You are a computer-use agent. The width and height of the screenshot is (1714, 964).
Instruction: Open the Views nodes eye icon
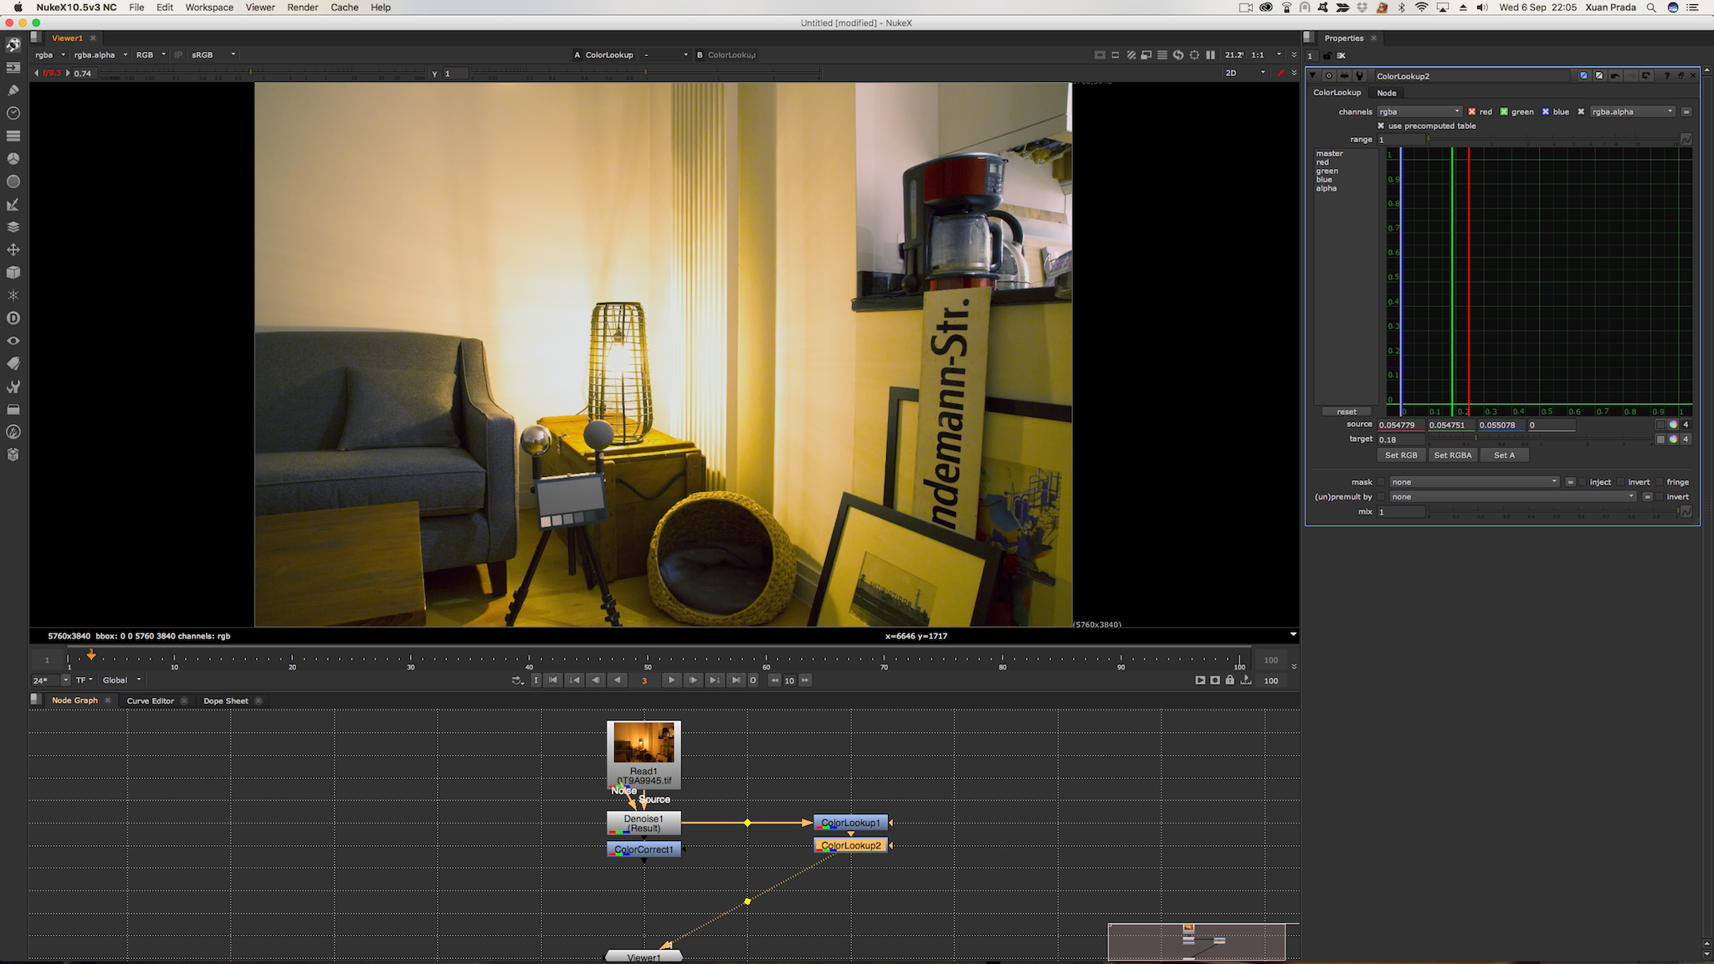[13, 341]
